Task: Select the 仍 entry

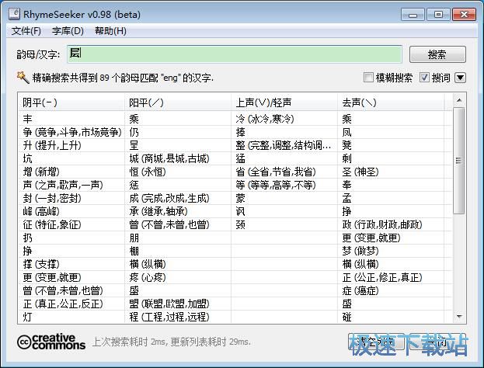Action: pos(134,132)
